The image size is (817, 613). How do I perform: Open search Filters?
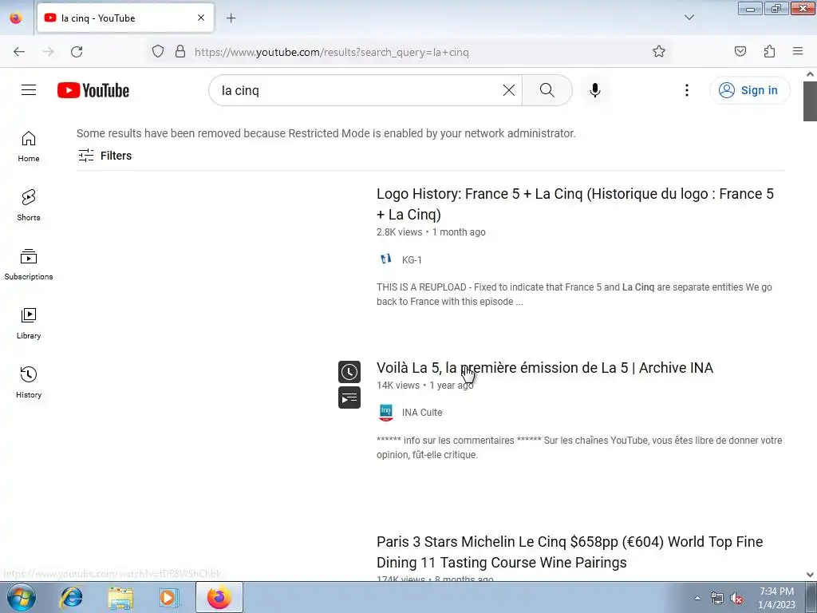click(105, 156)
